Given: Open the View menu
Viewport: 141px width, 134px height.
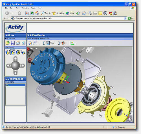Looking at the screenshot, I should 17,8.
